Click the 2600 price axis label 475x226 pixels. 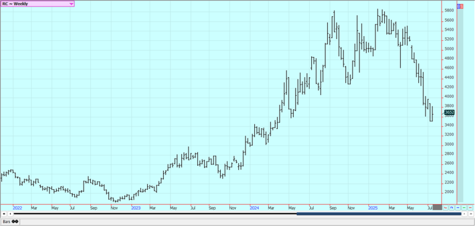(449, 163)
